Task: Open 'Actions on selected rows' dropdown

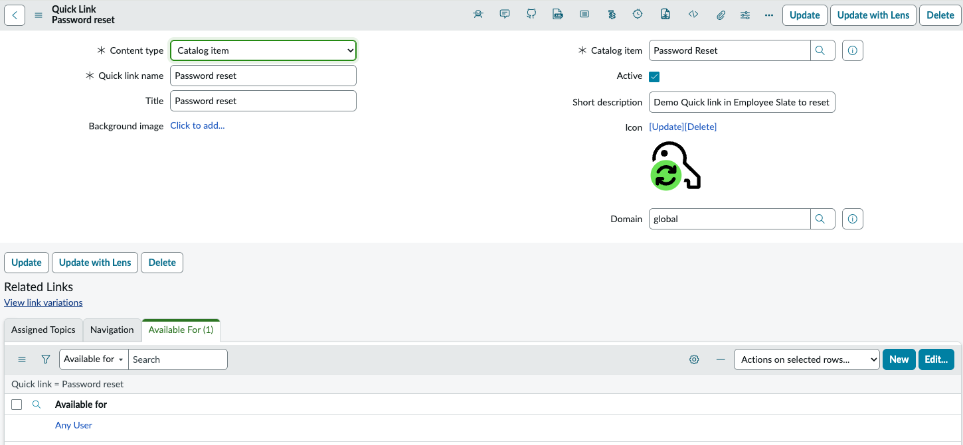Action: click(807, 359)
